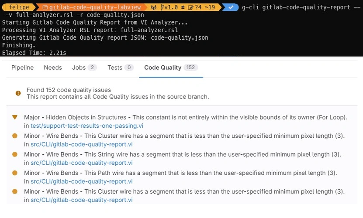
Task: Click severity dot for String wire issue
Action: [15, 154]
